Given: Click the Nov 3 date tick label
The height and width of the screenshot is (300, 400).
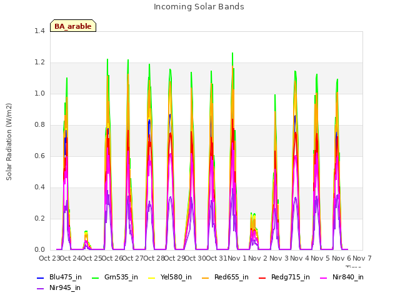Looking at the screenshot, I should tap(279, 258).
